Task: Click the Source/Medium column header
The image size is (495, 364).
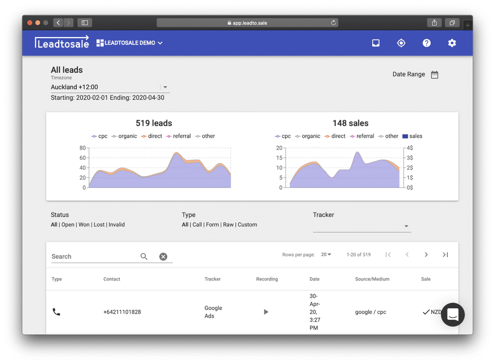Action: point(372,279)
